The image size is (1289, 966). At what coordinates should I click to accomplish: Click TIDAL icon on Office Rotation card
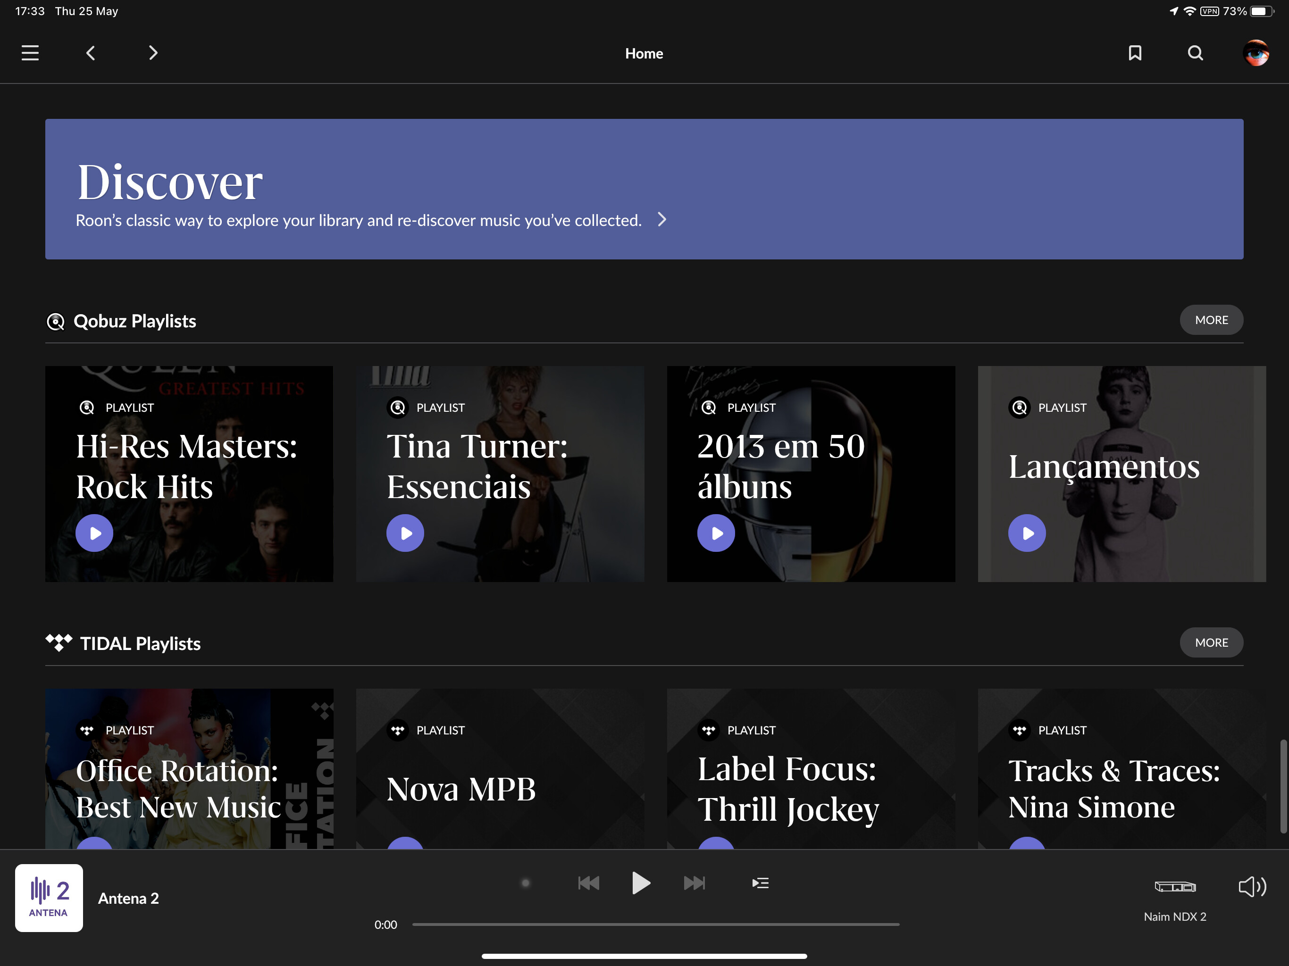pos(87,730)
